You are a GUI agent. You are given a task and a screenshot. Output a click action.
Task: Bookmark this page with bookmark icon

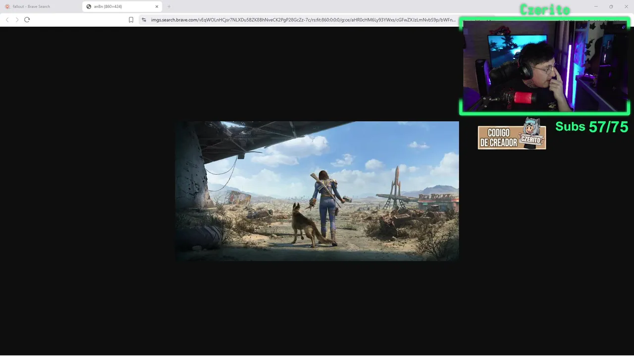coord(131,20)
